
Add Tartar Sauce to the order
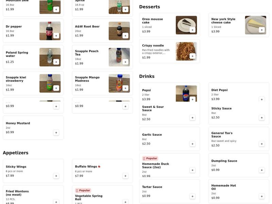(x=192, y=196)
